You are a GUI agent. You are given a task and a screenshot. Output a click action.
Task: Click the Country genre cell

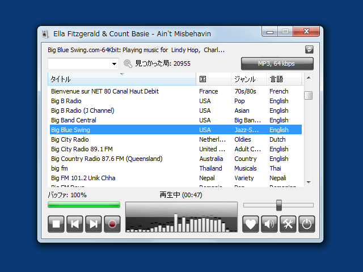[246, 159]
